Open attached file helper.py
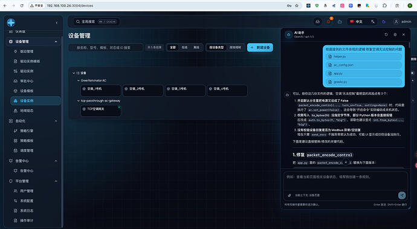Viewport: 417px width, 229px height. pyautogui.click(x=364, y=57)
